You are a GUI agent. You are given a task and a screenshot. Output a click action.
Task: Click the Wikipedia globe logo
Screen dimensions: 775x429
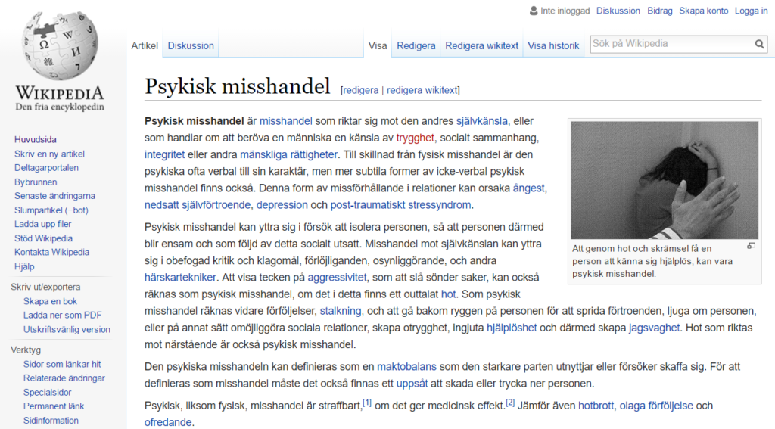pyautogui.click(x=60, y=45)
